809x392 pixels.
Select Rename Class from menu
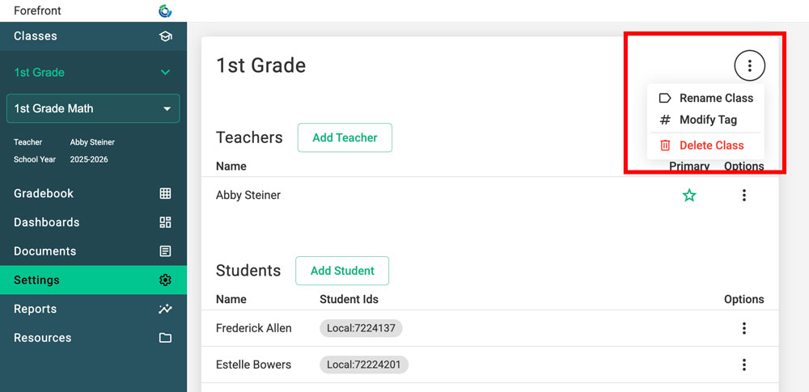click(x=715, y=98)
